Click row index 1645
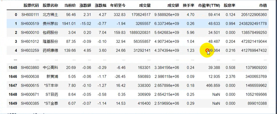This screenshot has height=114, width=277. (x=13, y=68)
